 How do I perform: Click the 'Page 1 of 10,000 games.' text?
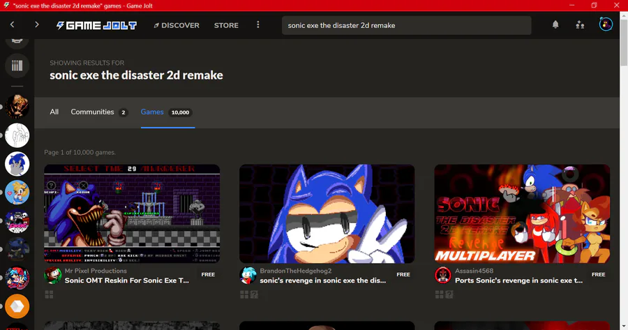[x=80, y=153]
